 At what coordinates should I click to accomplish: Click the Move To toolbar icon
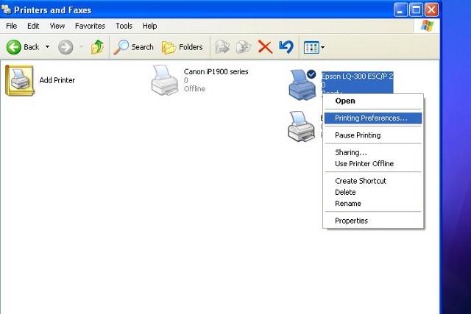(x=222, y=47)
